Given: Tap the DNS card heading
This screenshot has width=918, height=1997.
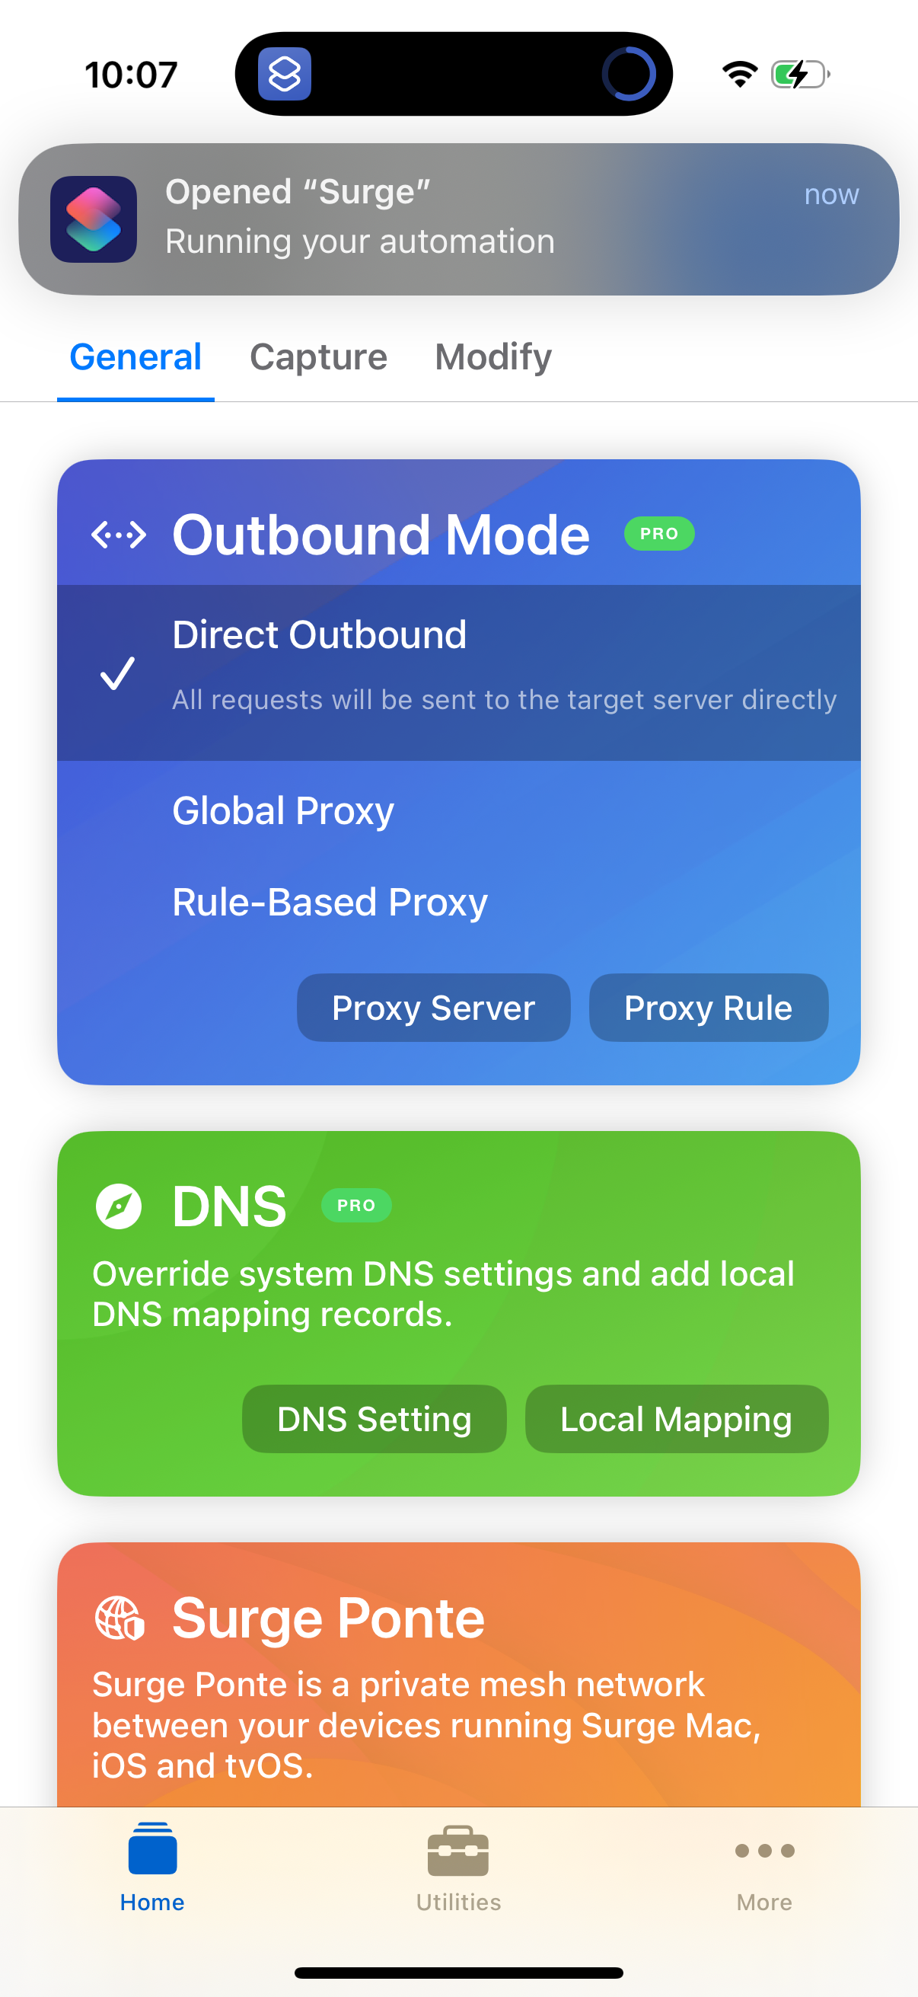Looking at the screenshot, I should tap(229, 1206).
